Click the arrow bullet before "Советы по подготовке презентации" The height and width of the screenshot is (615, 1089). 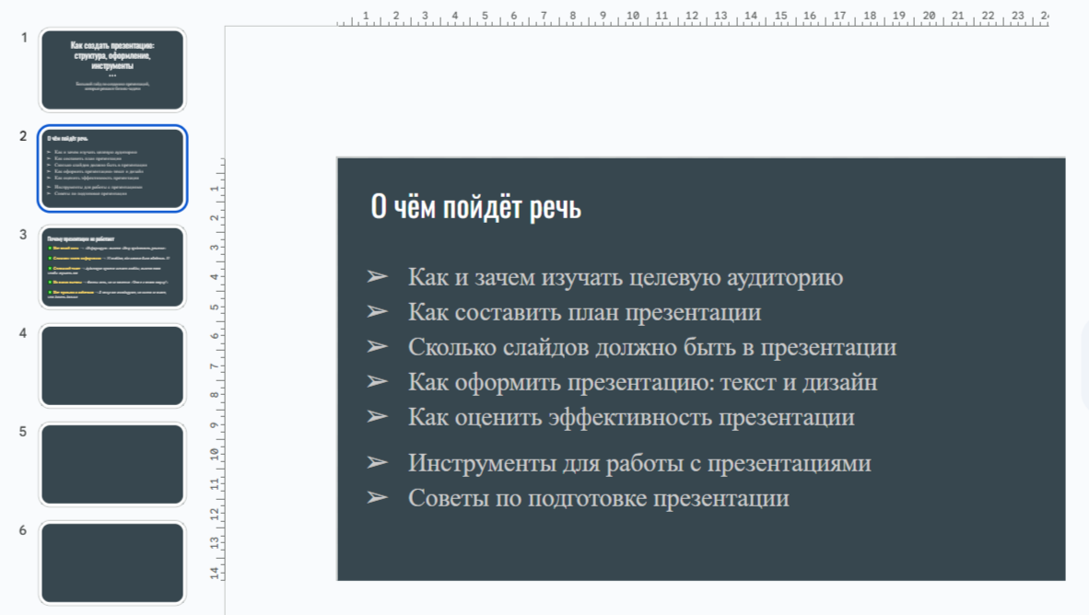tap(377, 498)
